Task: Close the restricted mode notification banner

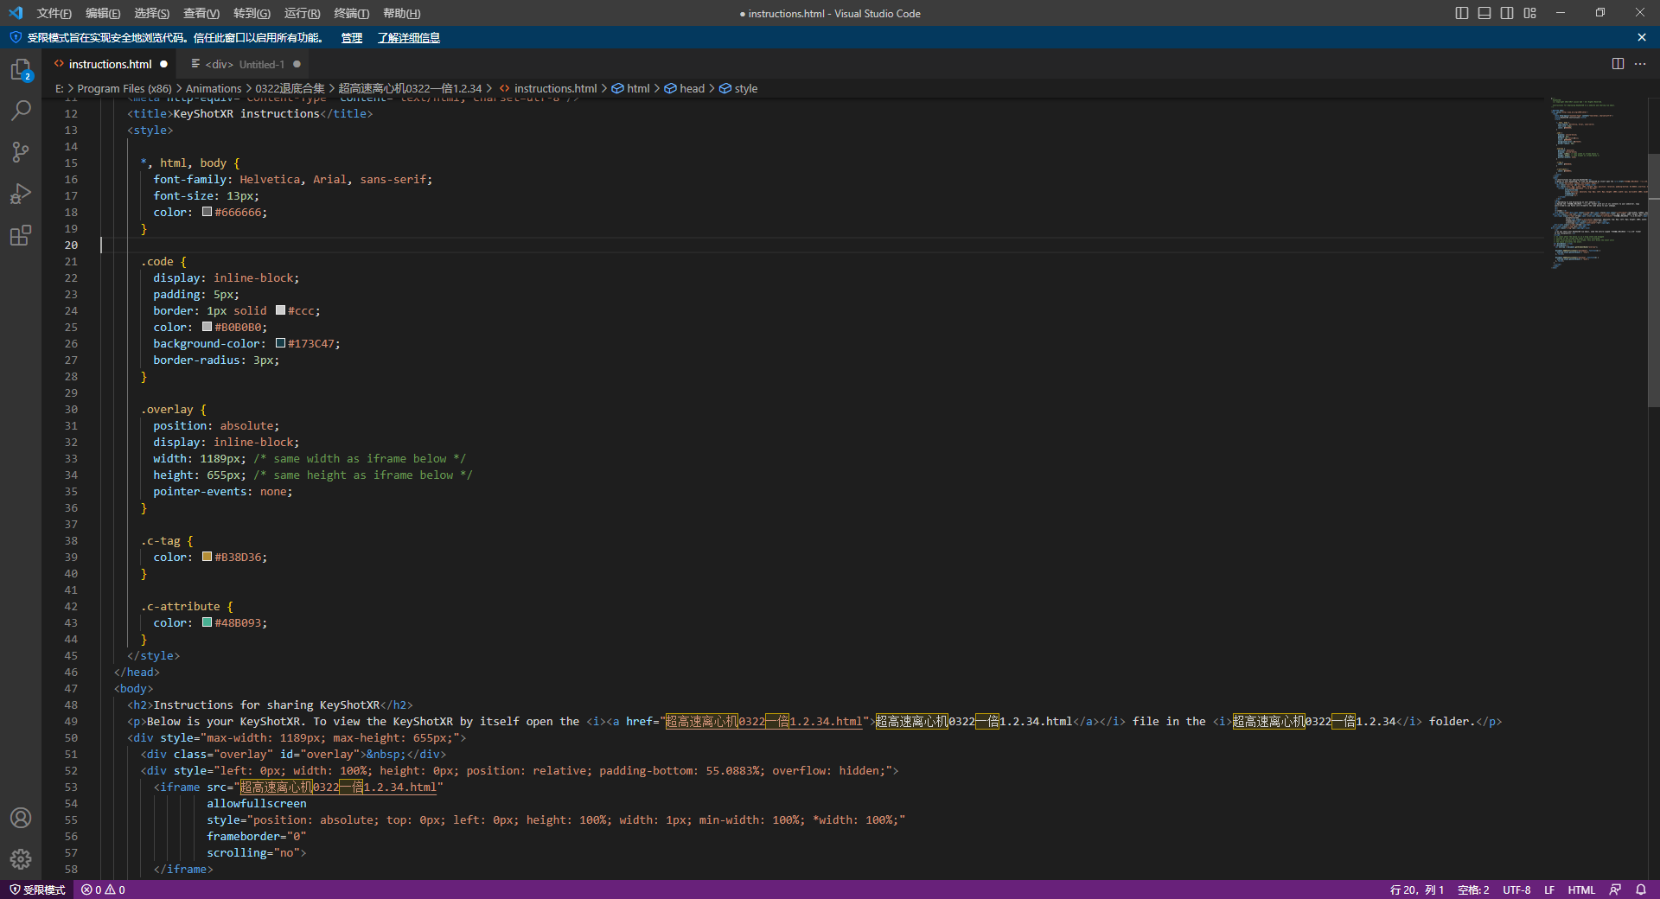Action: pyautogui.click(x=1642, y=37)
